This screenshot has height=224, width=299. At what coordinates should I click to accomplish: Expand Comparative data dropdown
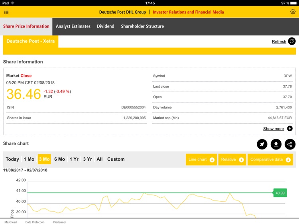270,159
